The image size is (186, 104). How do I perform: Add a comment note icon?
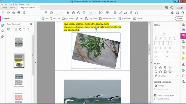(x=115, y=13)
